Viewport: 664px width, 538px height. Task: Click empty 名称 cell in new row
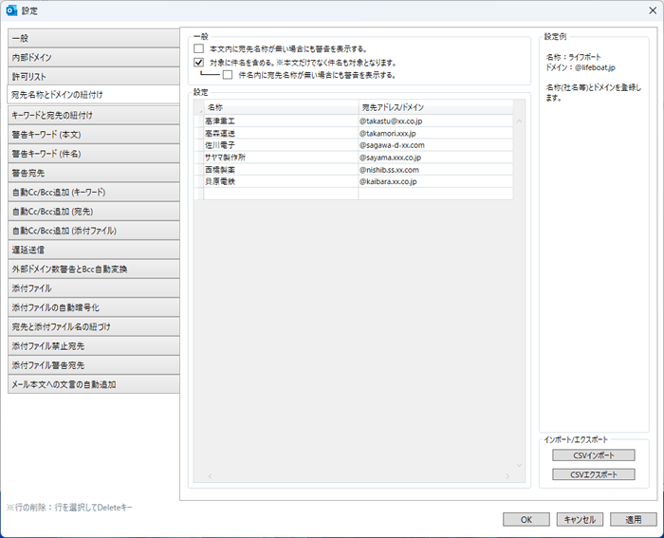(x=281, y=194)
